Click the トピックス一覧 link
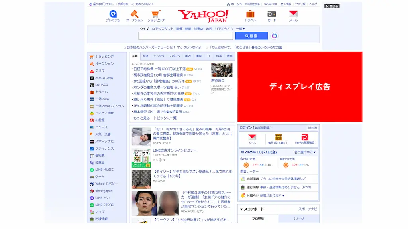408x229 pixels. (165, 118)
